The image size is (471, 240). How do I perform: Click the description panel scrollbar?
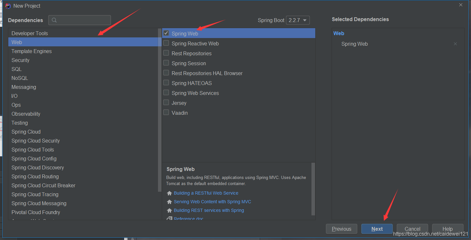pyautogui.click(x=313, y=189)
